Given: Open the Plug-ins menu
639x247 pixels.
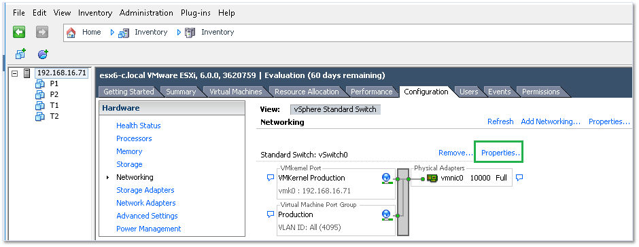Looking at the screenshot, I should [196, 13].
